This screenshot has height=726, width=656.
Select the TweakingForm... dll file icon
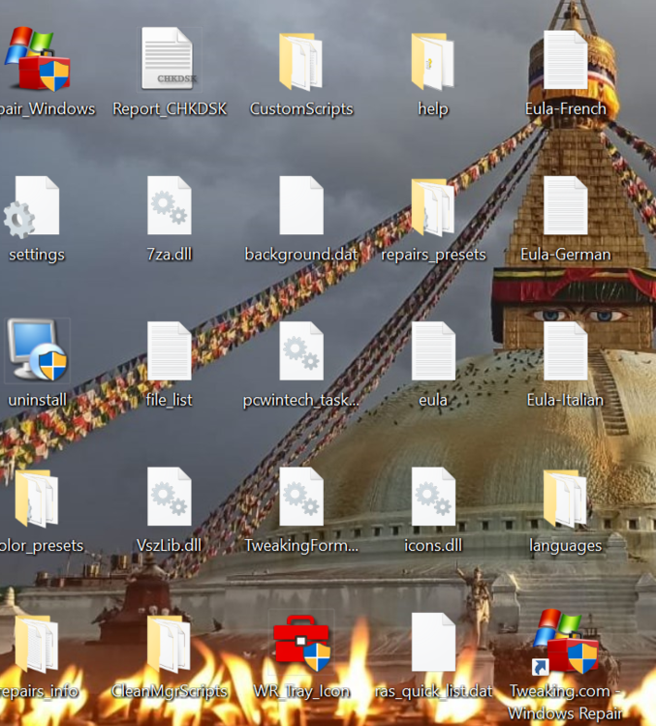(301, 497)
